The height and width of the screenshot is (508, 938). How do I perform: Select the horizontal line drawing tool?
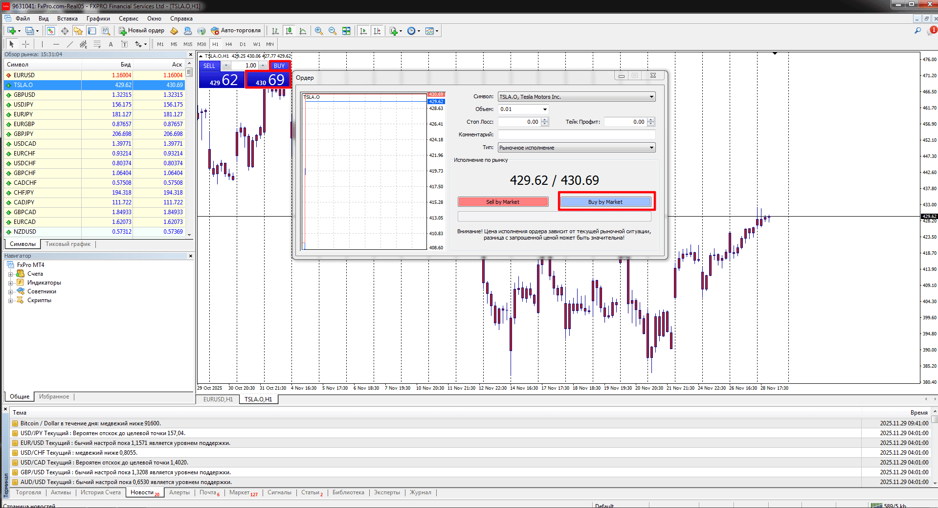pos(56,44)
